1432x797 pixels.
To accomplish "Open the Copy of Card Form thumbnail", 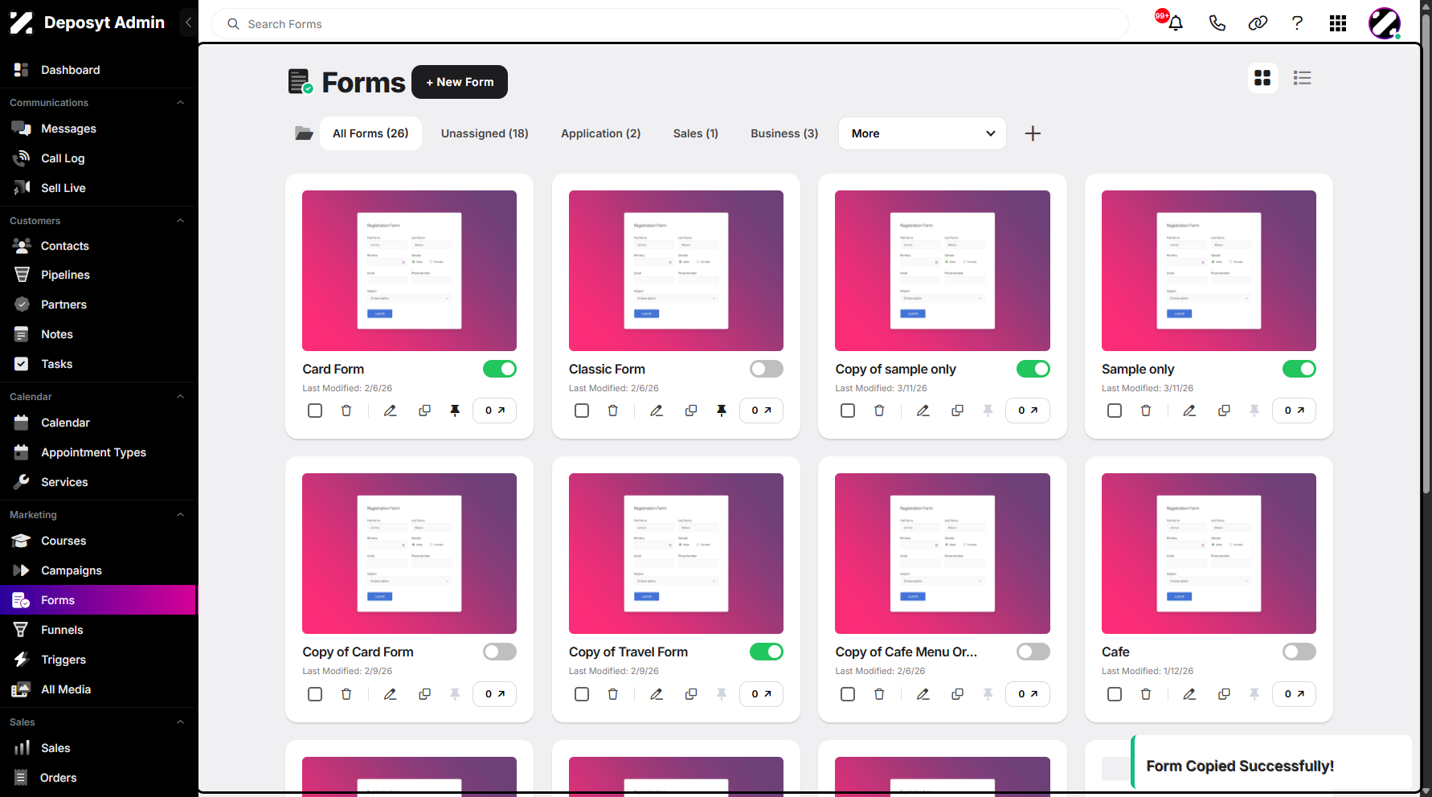I will (x=409, y=554).
